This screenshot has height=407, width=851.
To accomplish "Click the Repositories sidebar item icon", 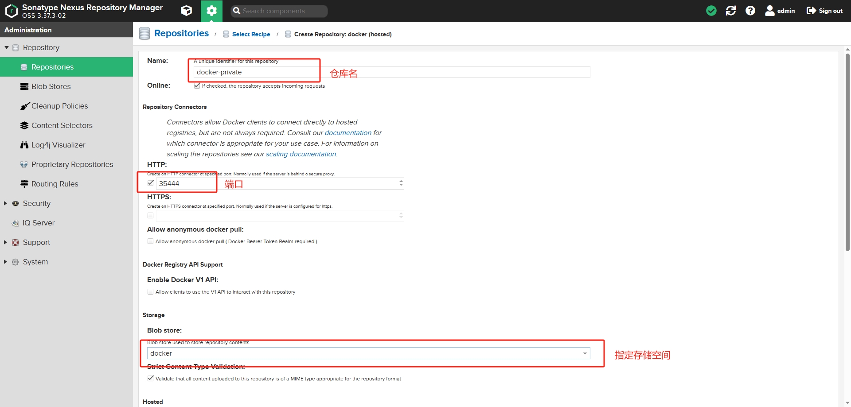I will click(x=24, y=67).
